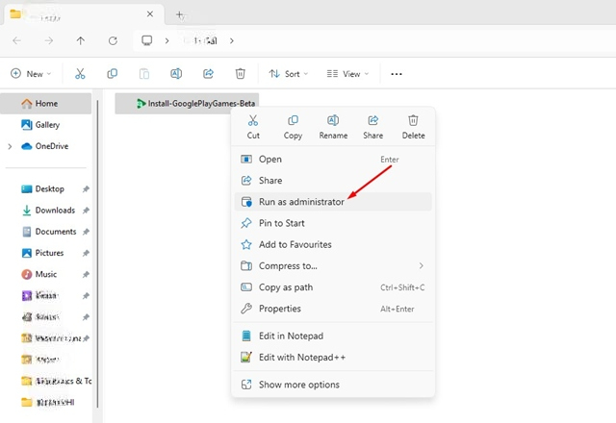Select Show more options
The height and width of the screenshot is (423, 616).
click(x=333, y=385)
